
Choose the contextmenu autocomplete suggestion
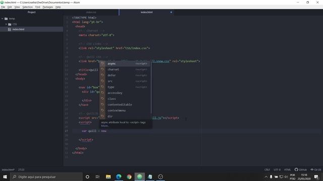coord(125,111)
